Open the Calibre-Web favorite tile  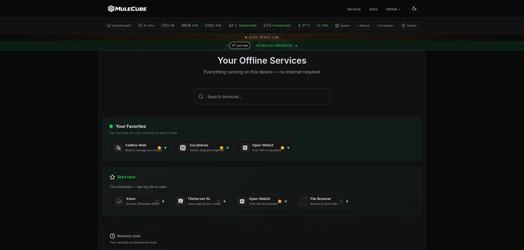[140, 148]
